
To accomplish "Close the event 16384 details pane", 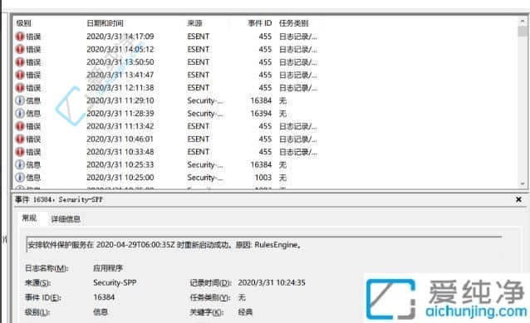I will [518, 199].
